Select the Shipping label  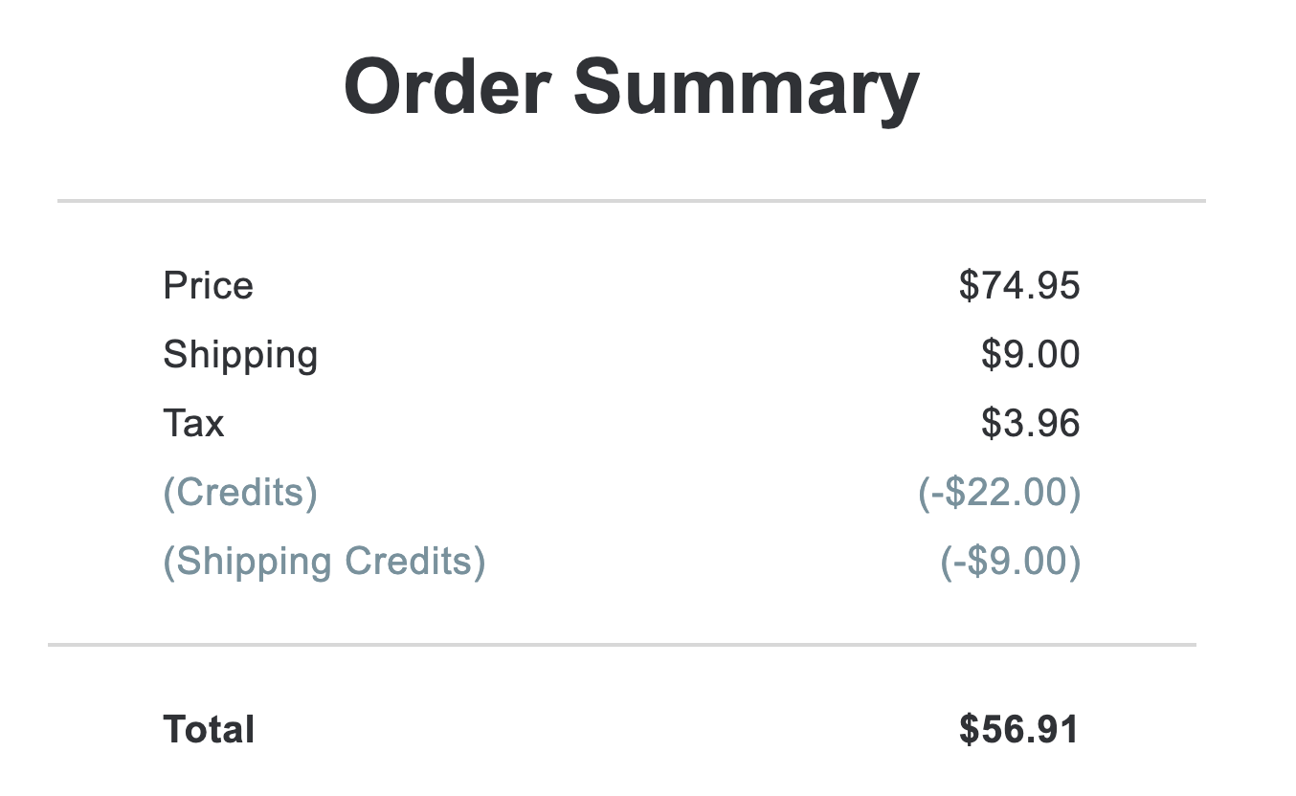click(x=240, y=356)
